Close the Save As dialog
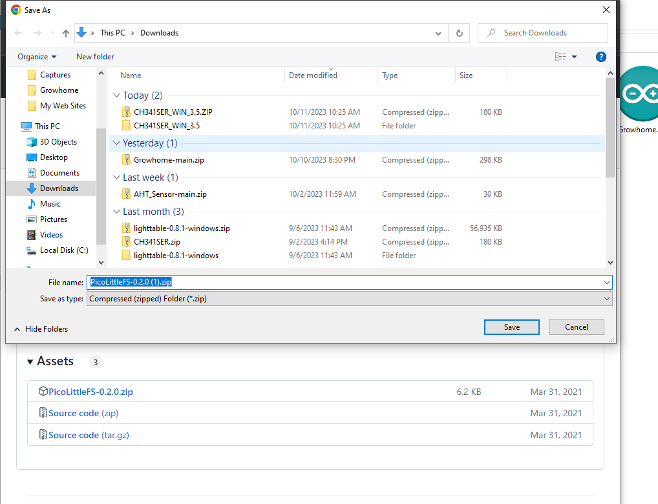 (606, 10)
